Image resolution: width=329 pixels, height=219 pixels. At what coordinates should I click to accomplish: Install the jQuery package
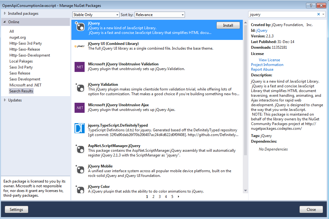(x=228, y=25)
